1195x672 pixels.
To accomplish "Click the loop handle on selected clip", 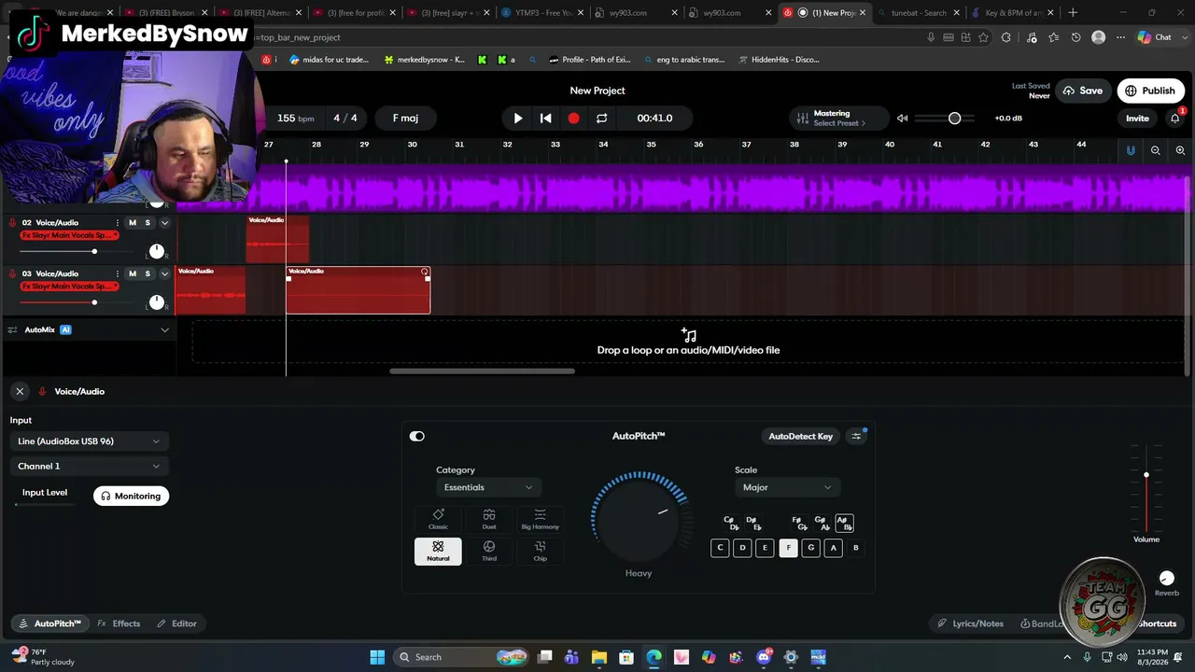I will pos(425,273).
